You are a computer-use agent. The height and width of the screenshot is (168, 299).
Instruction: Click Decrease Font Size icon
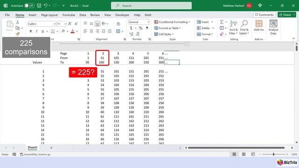tap(76, 24)
